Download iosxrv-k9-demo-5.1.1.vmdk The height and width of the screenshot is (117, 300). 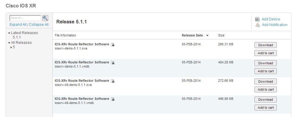pos(265,100)
